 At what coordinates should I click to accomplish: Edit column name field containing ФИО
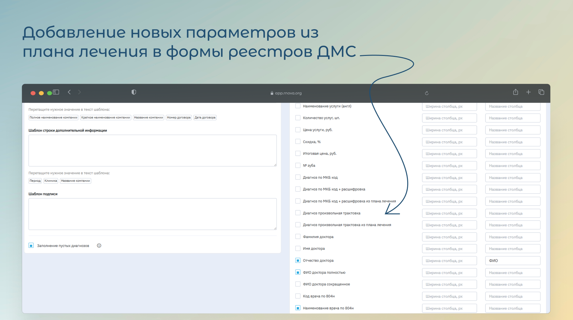coord(512,261)
